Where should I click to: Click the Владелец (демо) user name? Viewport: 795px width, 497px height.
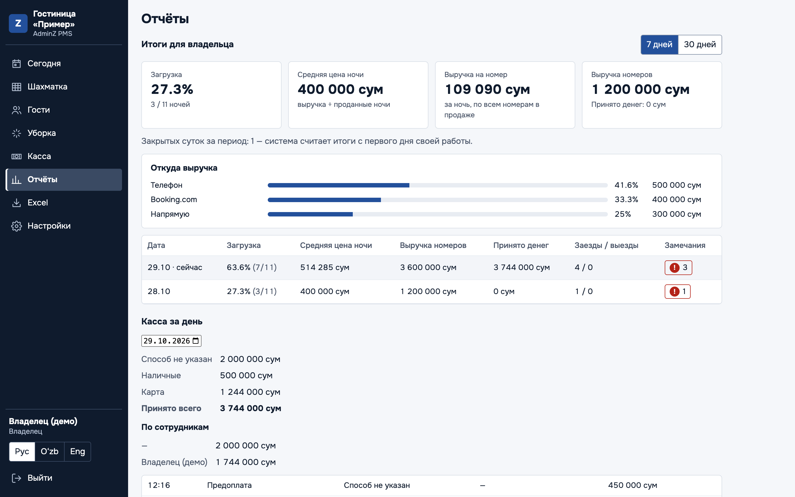[x=43, y=421]
